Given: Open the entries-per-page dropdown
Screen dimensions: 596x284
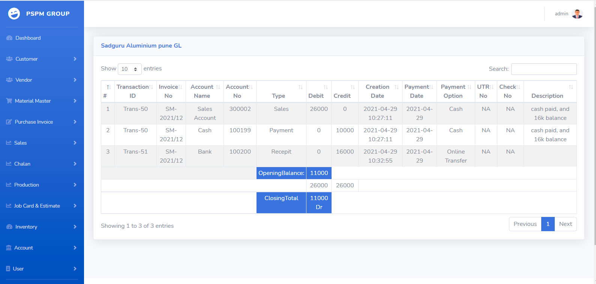Looking at the screenshot, I should tap(129, 69).
